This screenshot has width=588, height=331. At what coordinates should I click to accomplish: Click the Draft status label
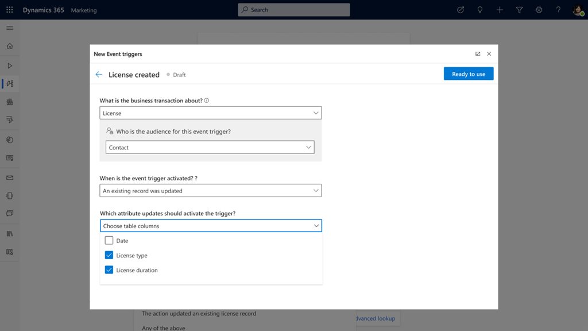[179, 75]
